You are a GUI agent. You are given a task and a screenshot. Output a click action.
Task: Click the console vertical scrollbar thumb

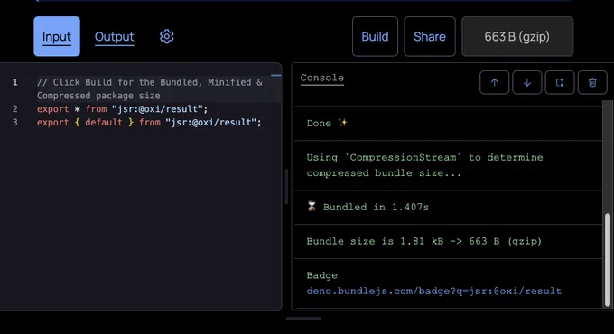click(x=608, y=260)
